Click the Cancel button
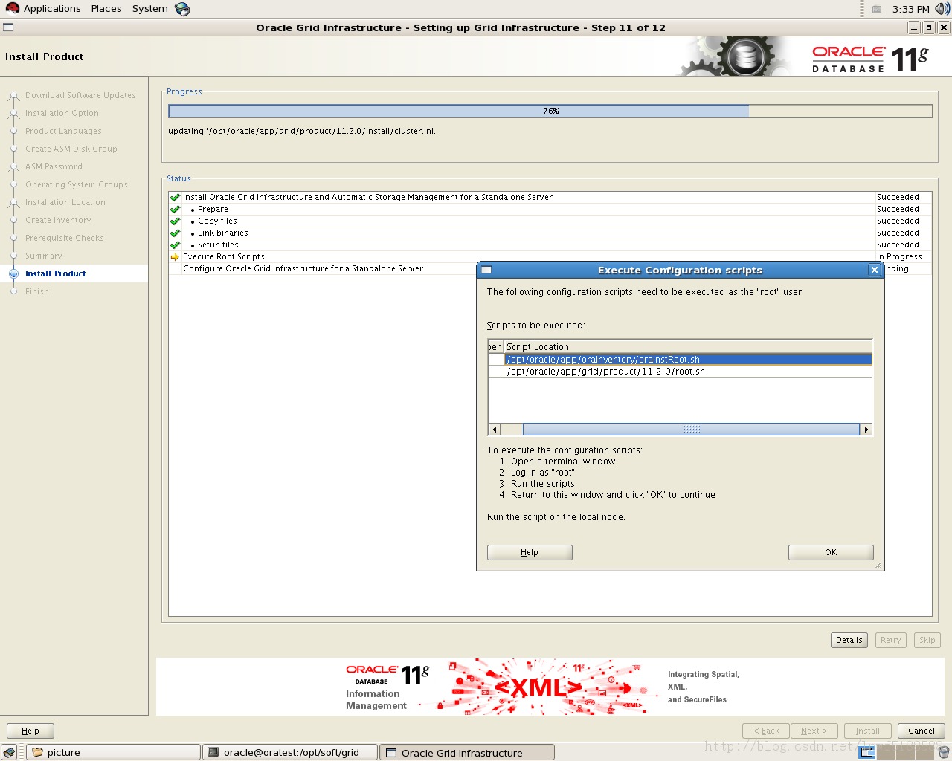The height and width of the screenshot is (761, 952). [922, 731]
